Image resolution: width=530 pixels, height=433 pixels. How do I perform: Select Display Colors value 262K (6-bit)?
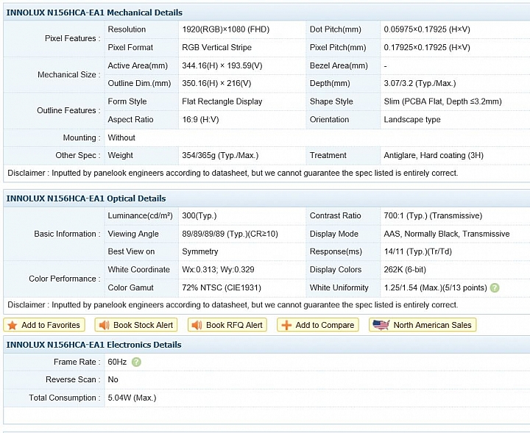pos(405,270)
